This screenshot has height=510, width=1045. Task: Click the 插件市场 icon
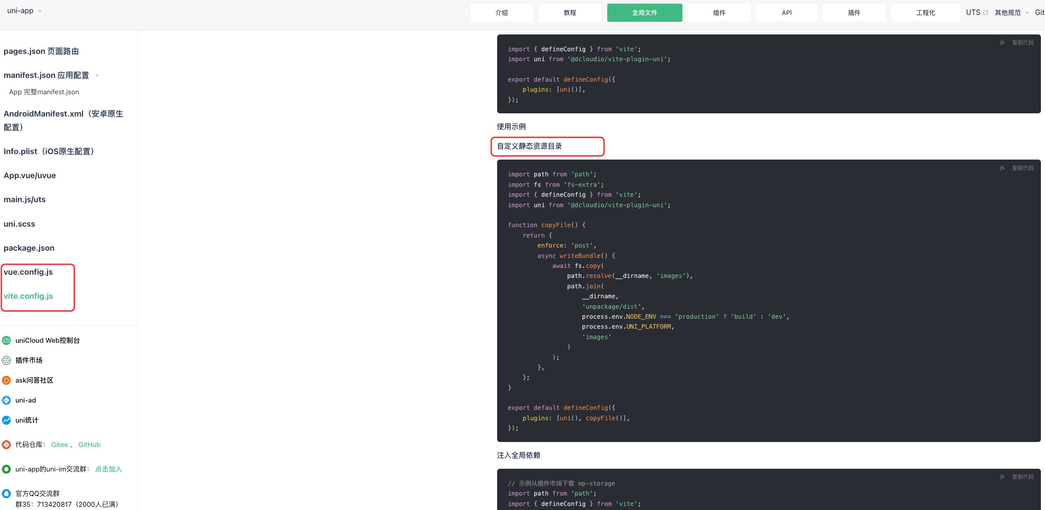point(6,360)
